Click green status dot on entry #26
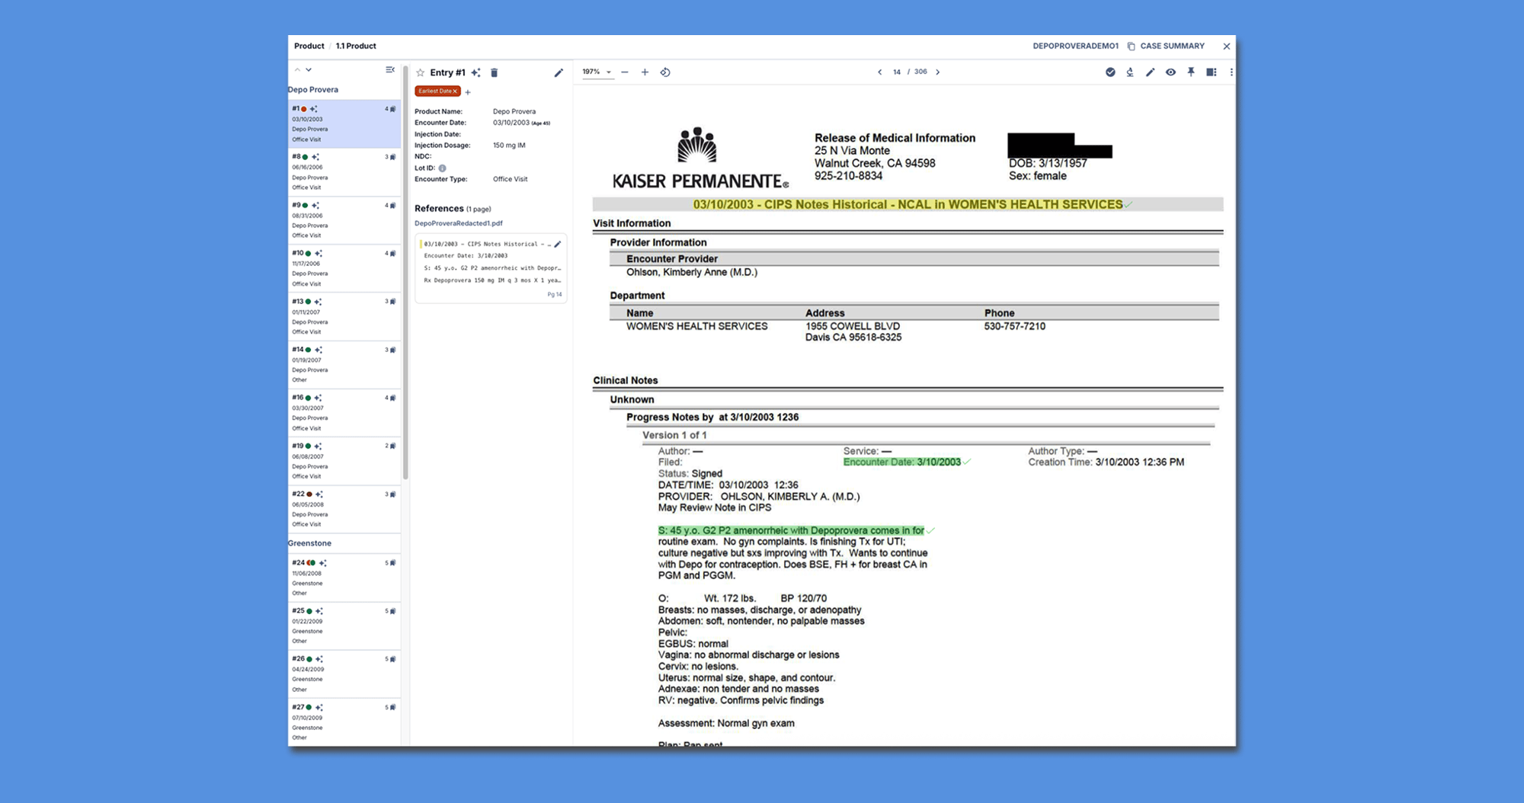This screenshot has width=1524, height=803. 309,659
